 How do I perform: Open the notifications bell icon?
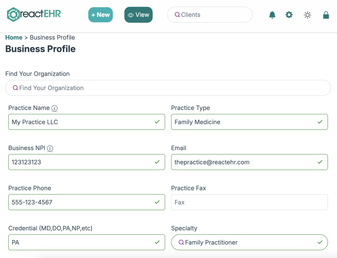(x=272, y=15)
